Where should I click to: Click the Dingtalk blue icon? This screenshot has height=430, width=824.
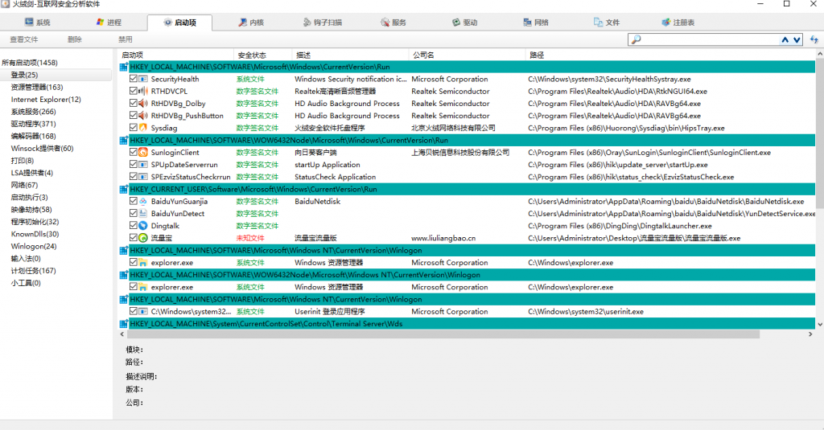point(143,226)
